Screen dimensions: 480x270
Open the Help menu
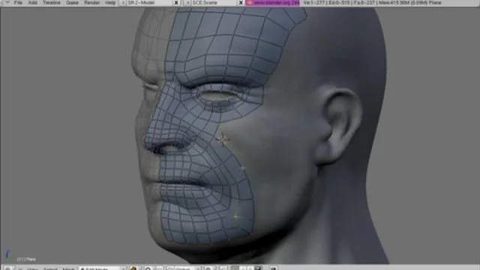(110, 2)
